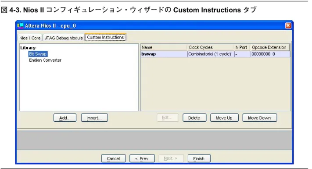The image size is (312, 169).
Task: Click the 00000000 0 opcode extension cell
Action: (x=270, y=54)
